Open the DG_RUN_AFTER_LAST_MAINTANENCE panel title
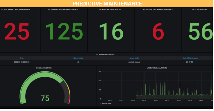The width and height of the screenshot is (214, 111). (16, 10)
